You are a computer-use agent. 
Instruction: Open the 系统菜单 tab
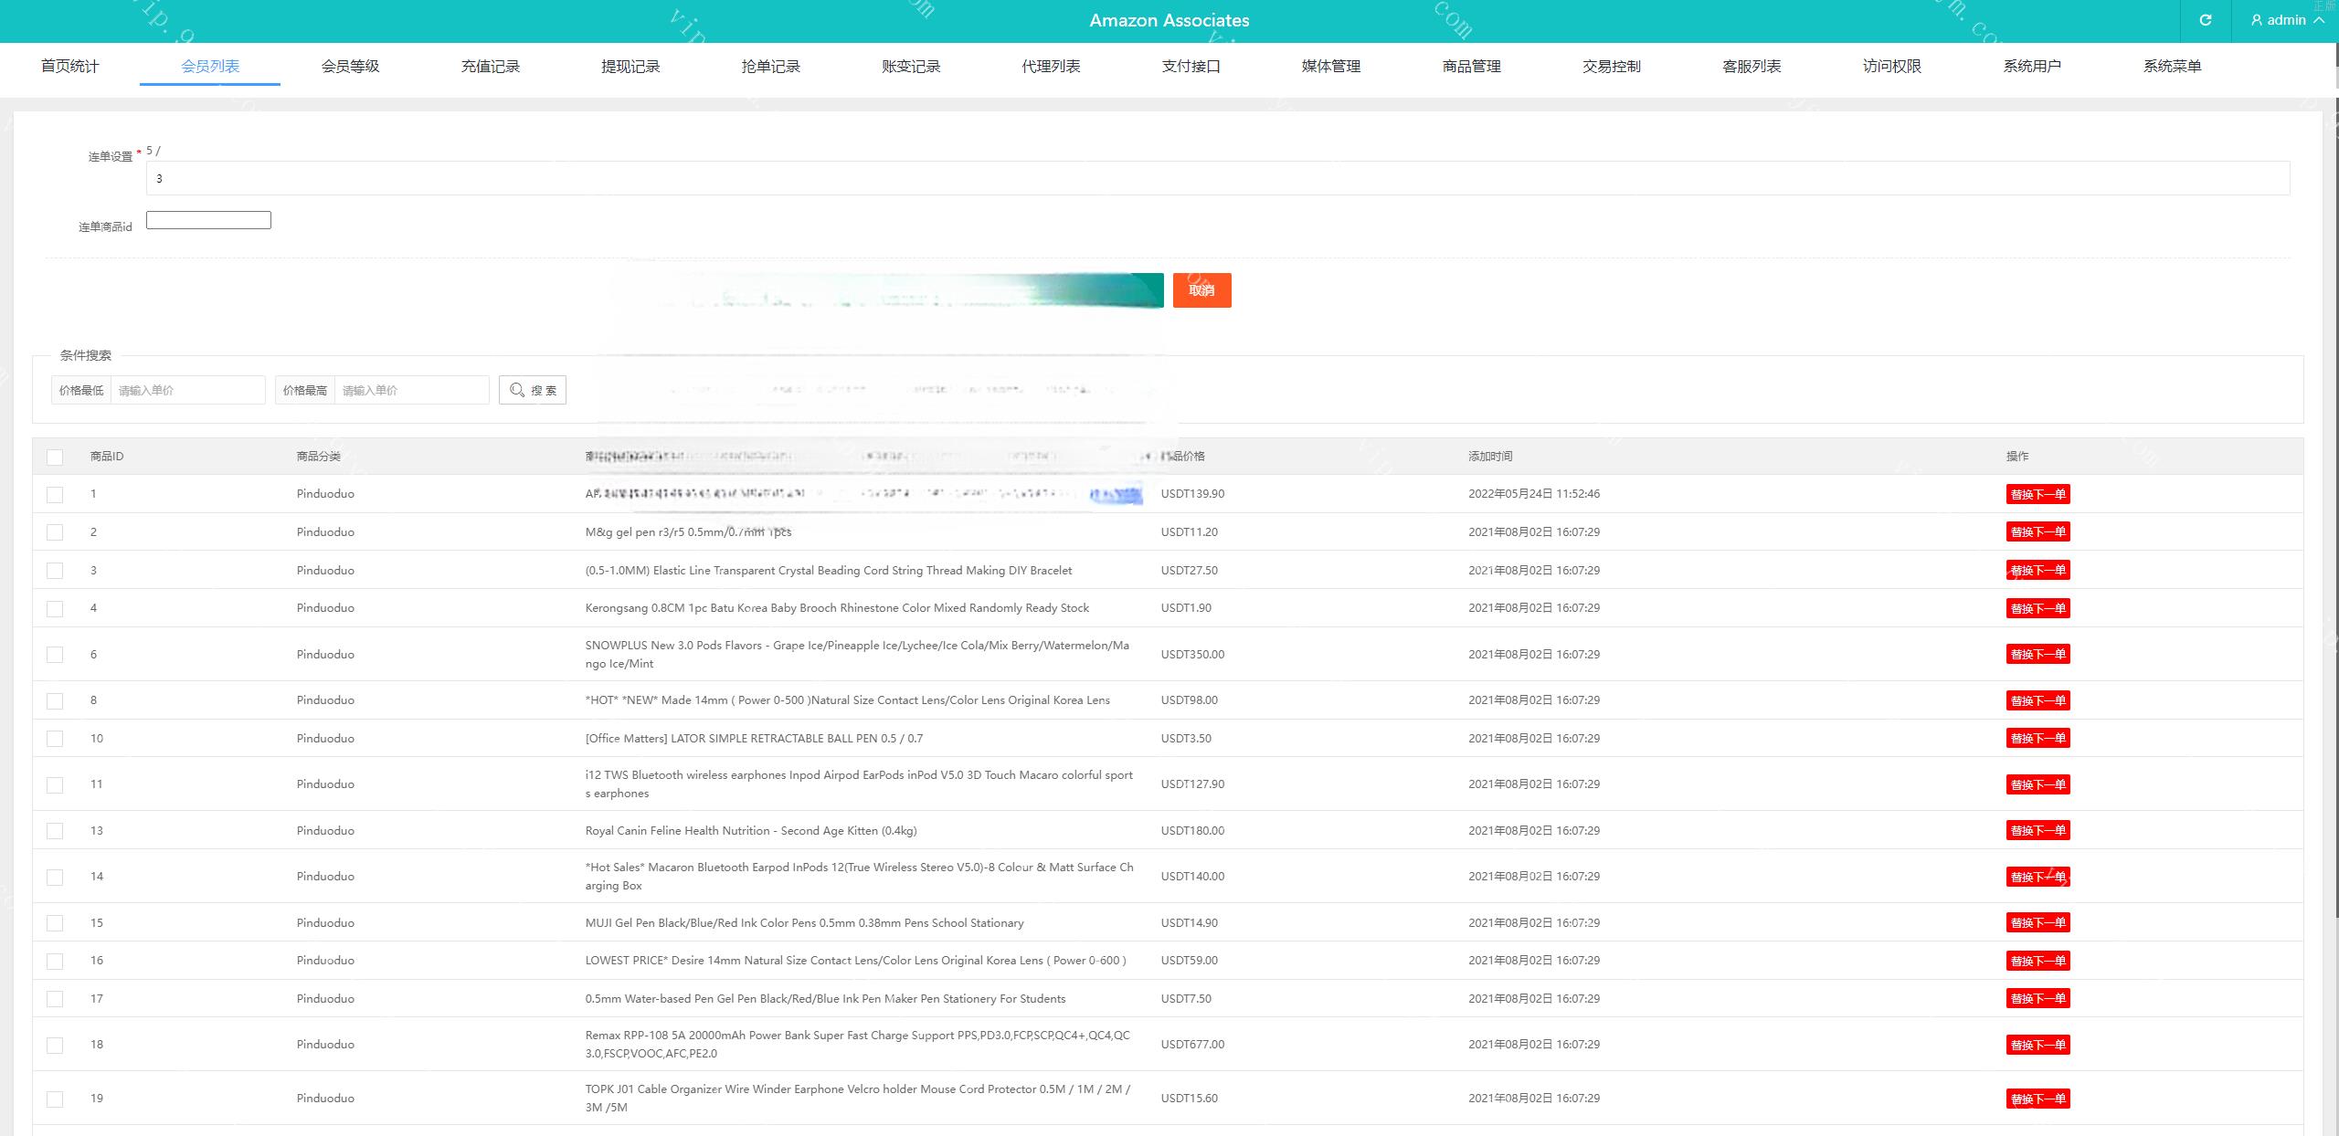[2172, 66]
